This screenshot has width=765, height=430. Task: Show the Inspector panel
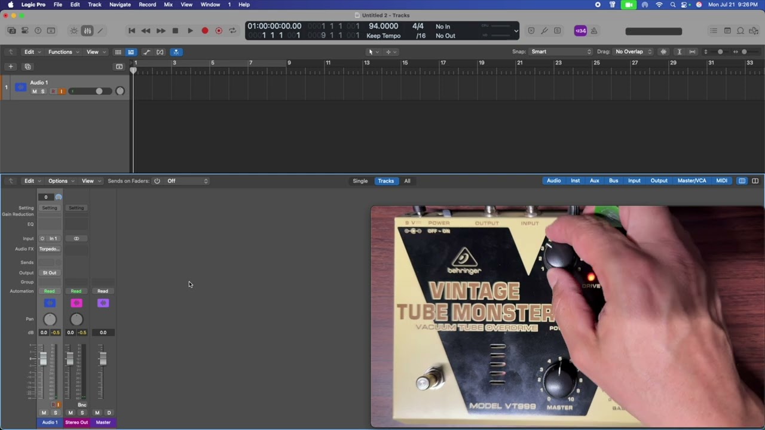pyautogui.click(x=25, y=30)
